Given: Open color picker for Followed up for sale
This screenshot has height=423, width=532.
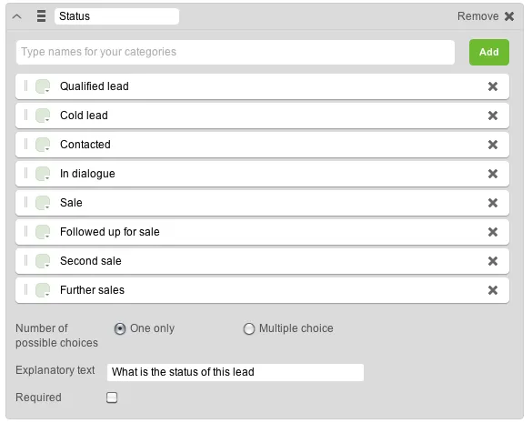Looking at the screenshot, I should coord(43,232).
